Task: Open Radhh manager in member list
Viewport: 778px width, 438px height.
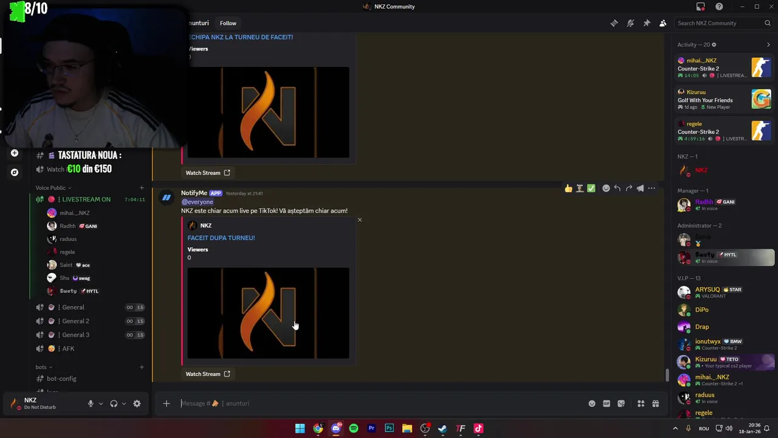Action: [725, 204]
